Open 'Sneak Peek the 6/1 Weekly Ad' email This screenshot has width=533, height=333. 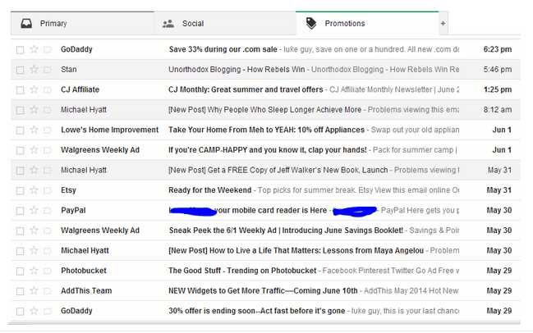[x=286, y=230]
